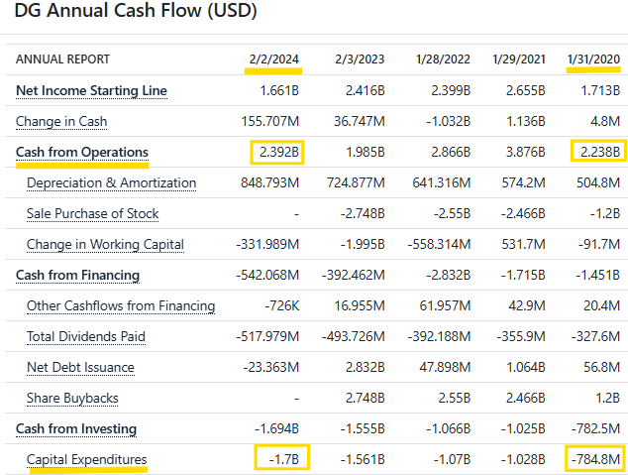
Task: Open the Change in Working Capital link
Action: click(105, 245)
